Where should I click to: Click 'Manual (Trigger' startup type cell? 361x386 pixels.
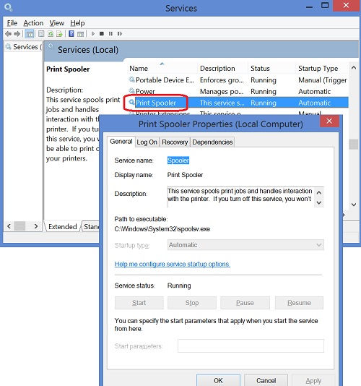323,80
